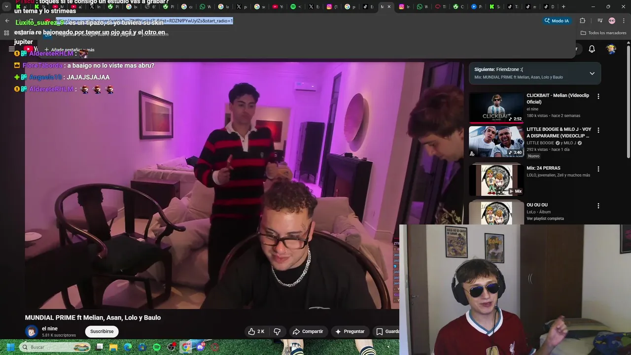Screen dimensions: 631x355
Task: Open the new tab with plus button
Action: pyautogui.click(x=563, y=6)
